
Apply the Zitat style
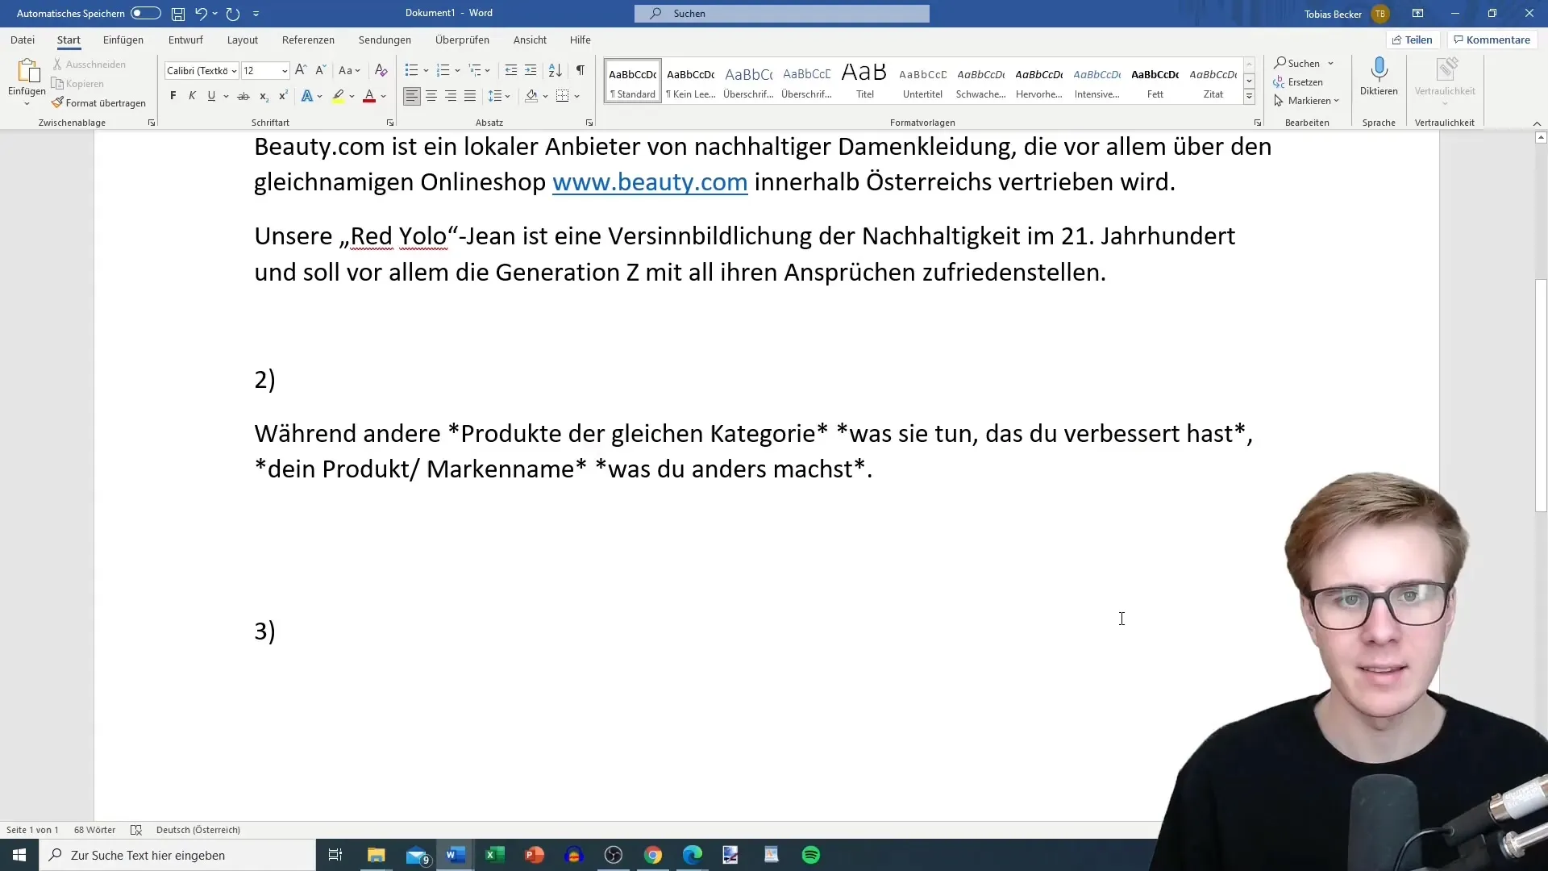pos(1213,80)
